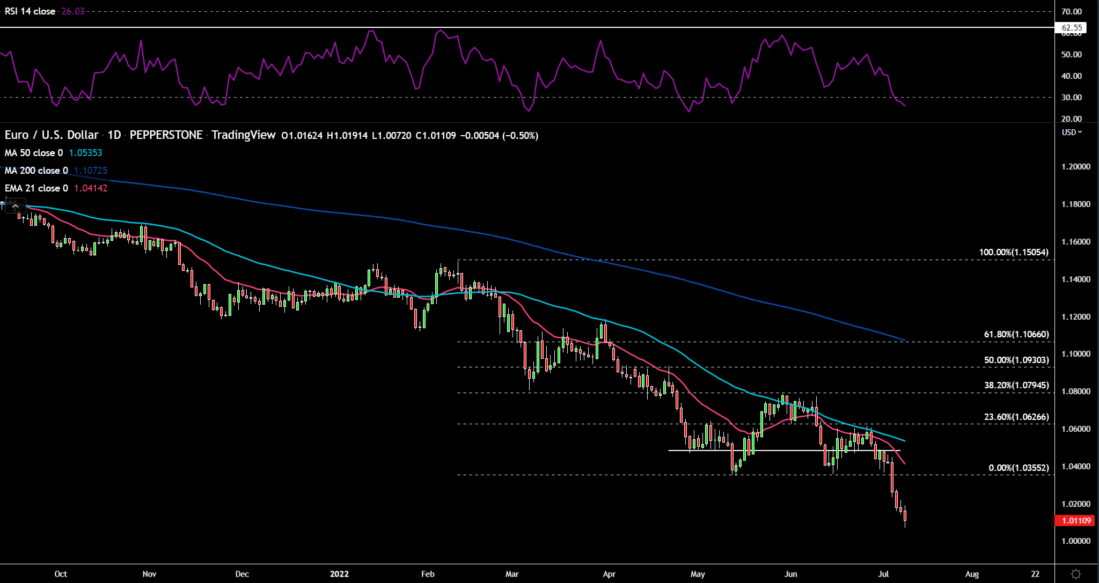
Task: Click the 1.20000 level on price scale
Action: pos(1075,167)
